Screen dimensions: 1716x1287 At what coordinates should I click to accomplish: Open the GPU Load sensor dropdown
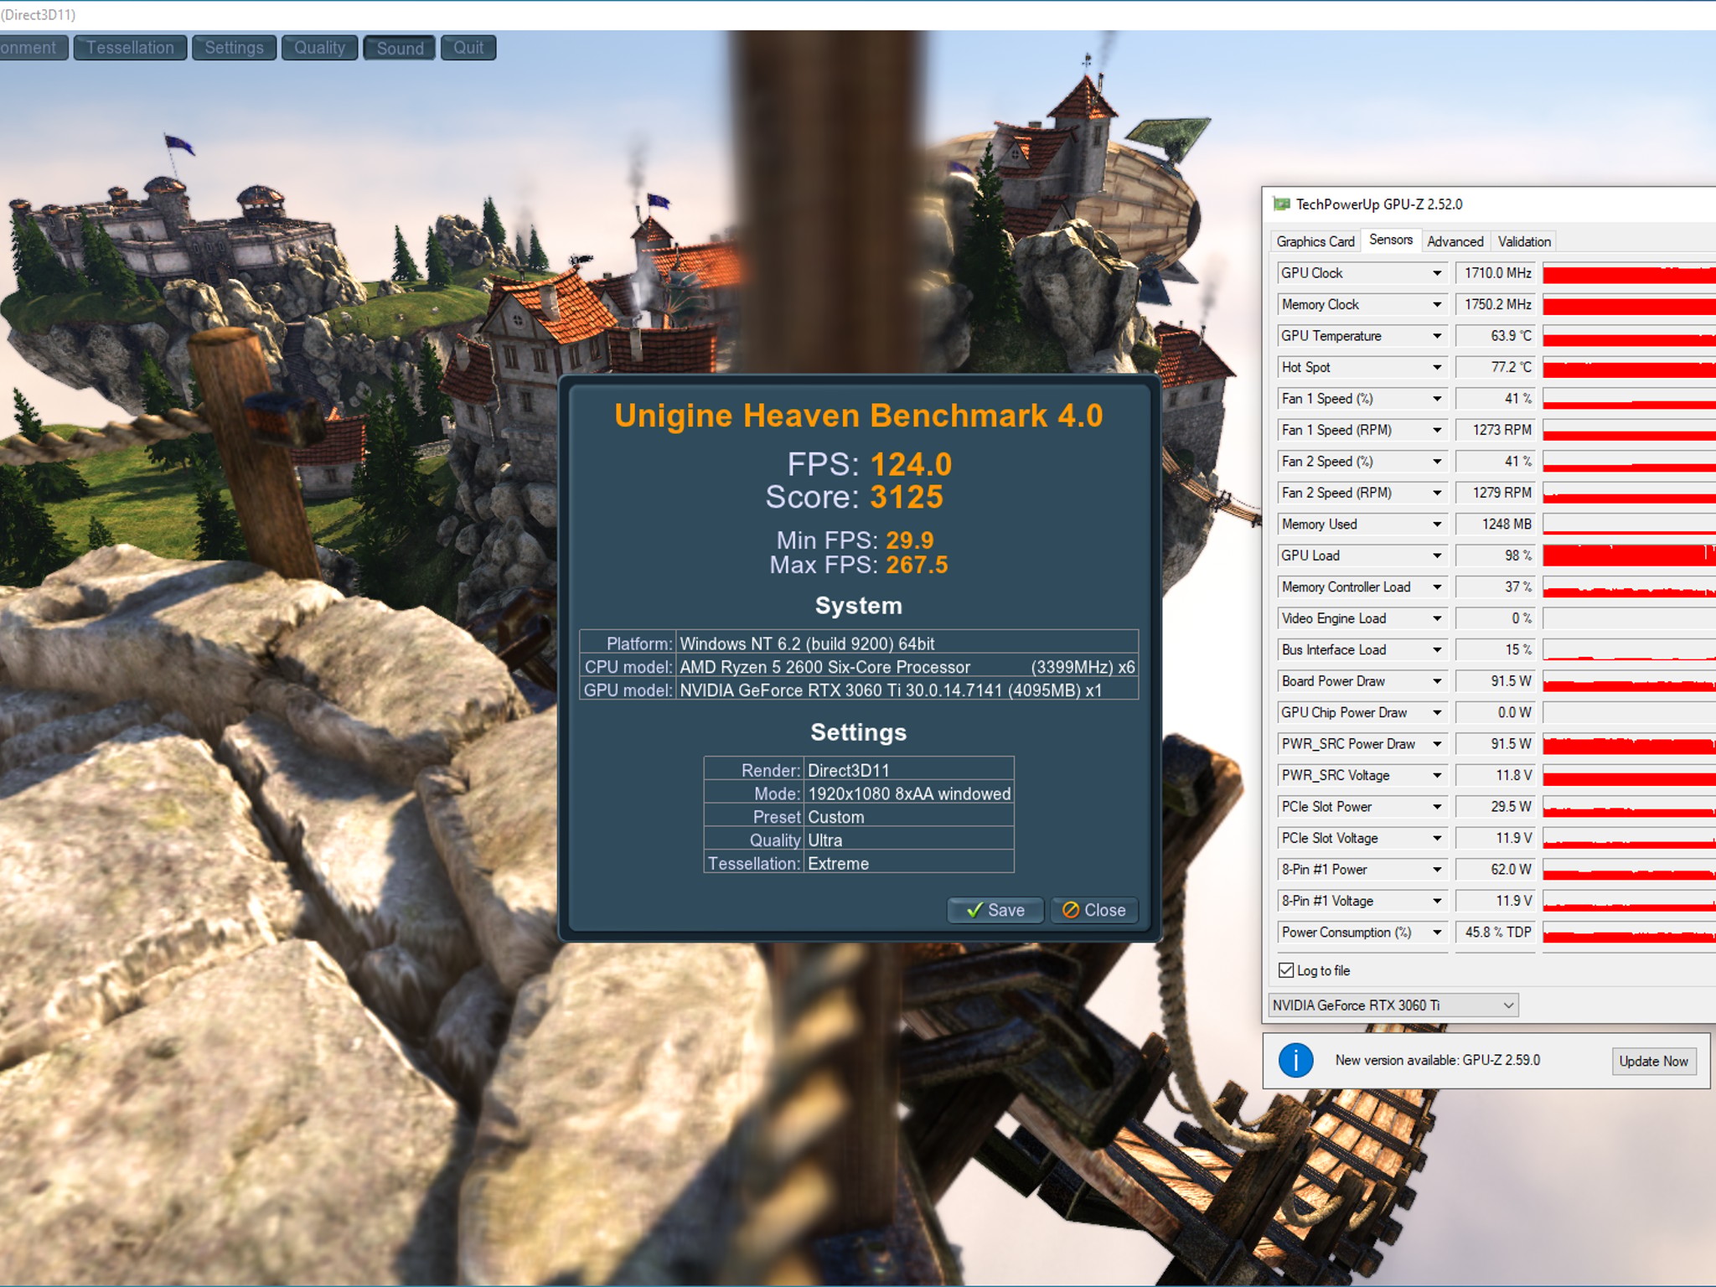[1437, 556]
